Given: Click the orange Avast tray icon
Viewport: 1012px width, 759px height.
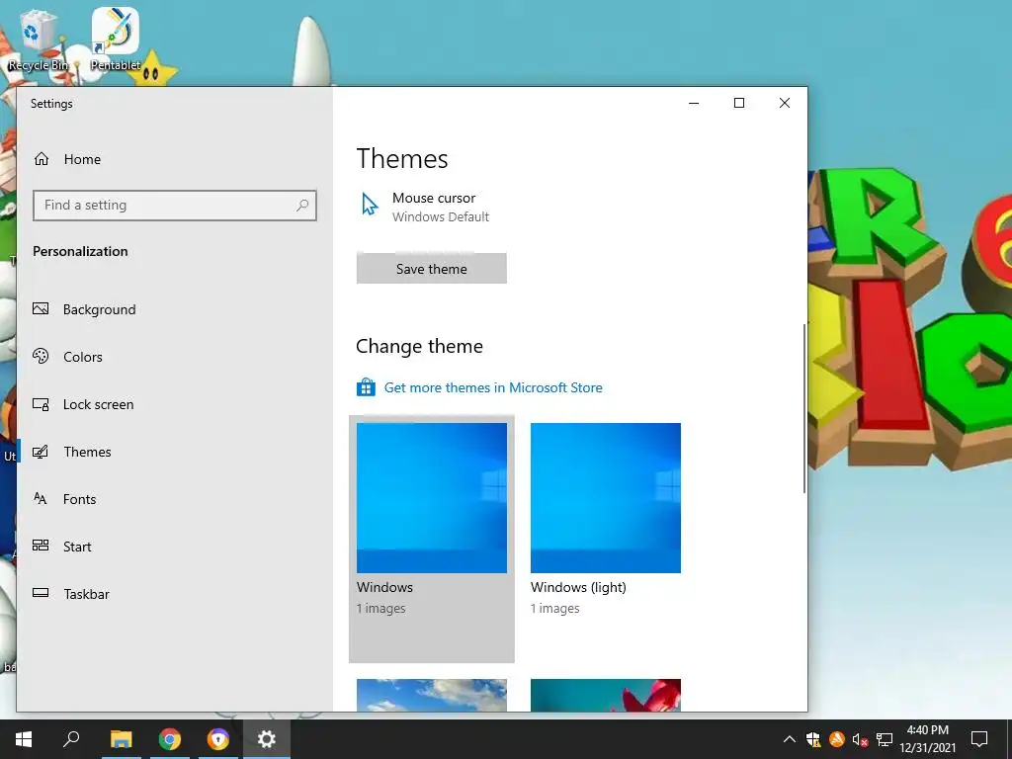Looking at the screenshot, I should tap(836, 739).
